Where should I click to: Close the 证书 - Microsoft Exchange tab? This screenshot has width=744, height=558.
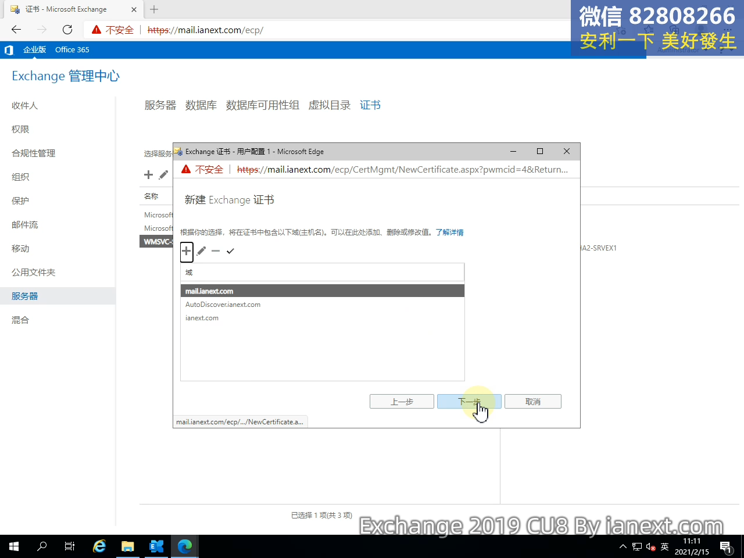click(x=134, y=9)
